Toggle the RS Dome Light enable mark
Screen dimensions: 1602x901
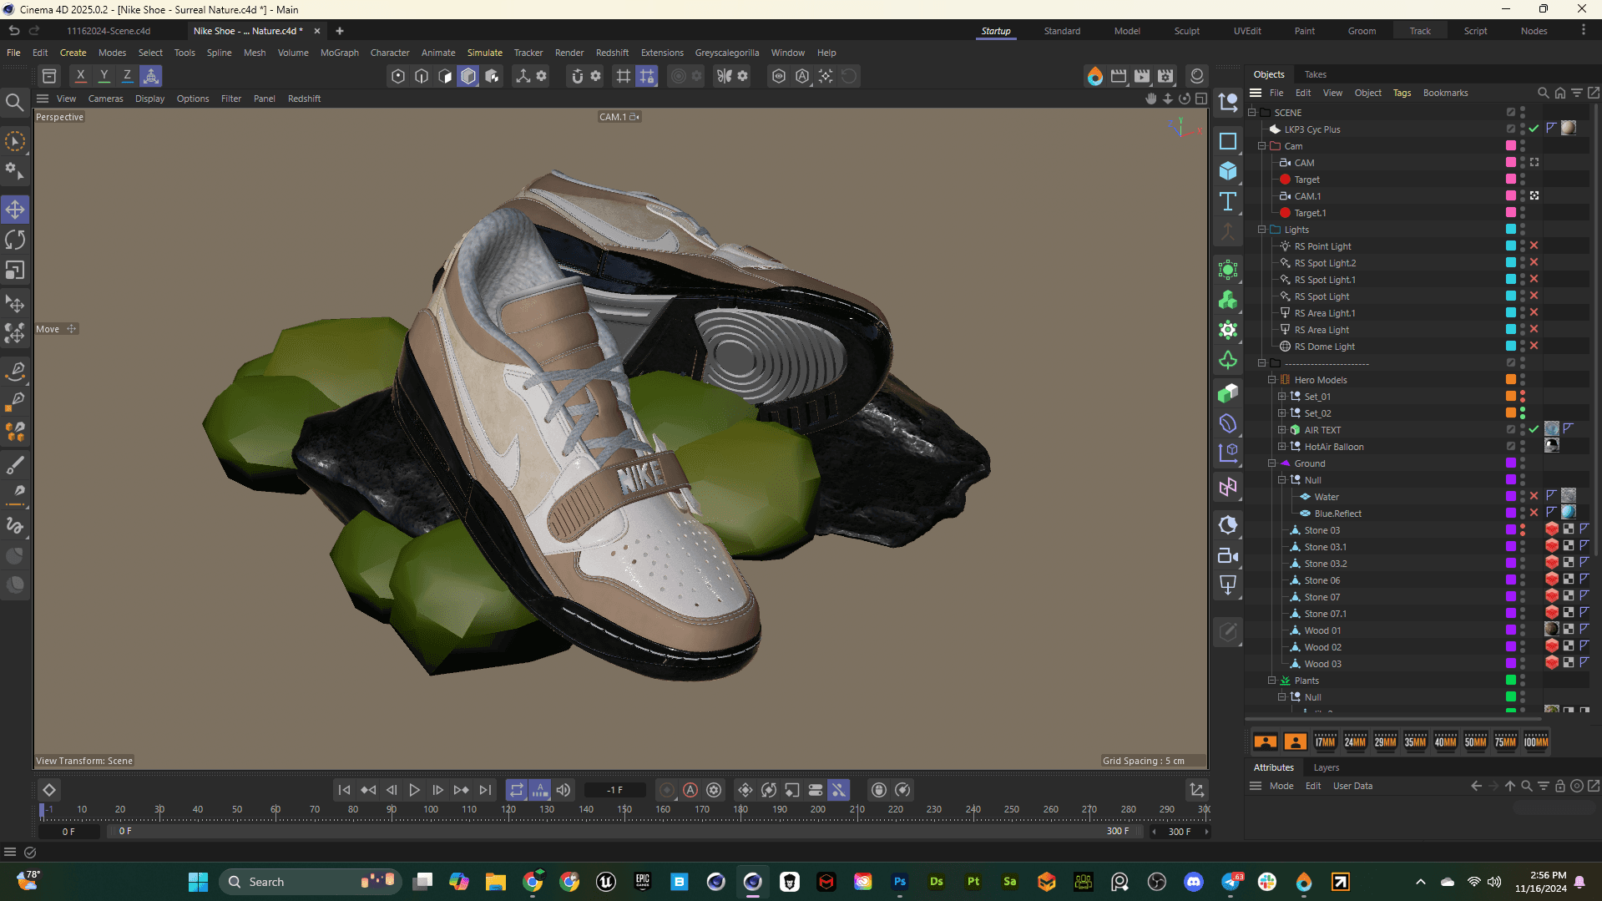[1534, 346]
